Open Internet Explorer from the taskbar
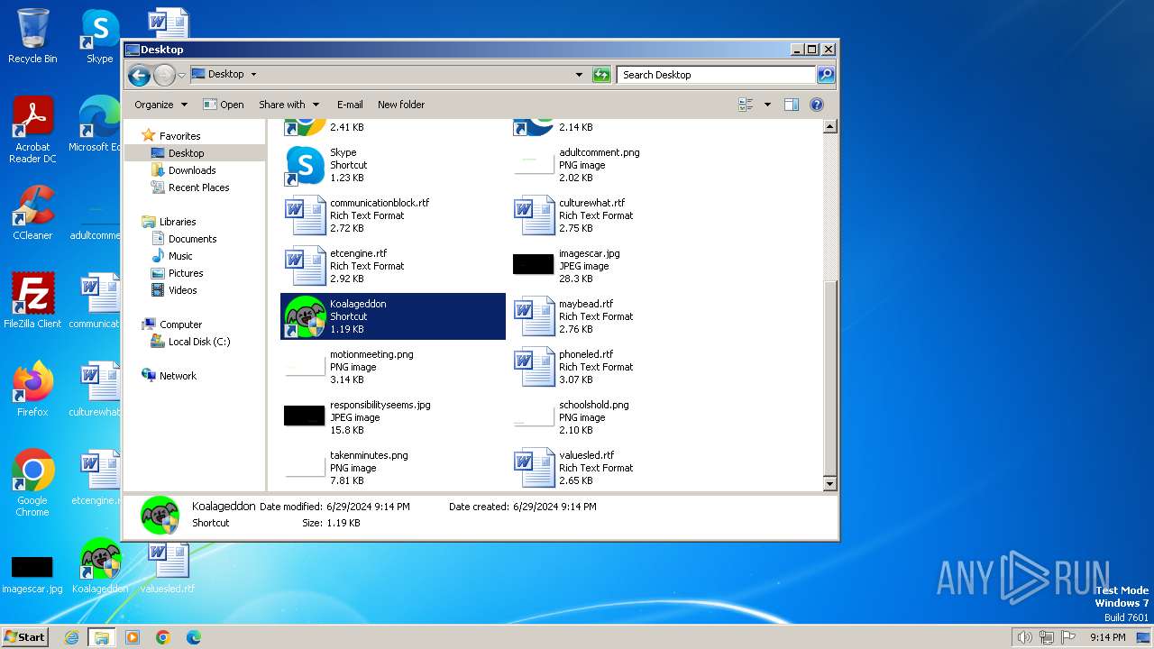The image size is (1154, 649). coord(71,637)
